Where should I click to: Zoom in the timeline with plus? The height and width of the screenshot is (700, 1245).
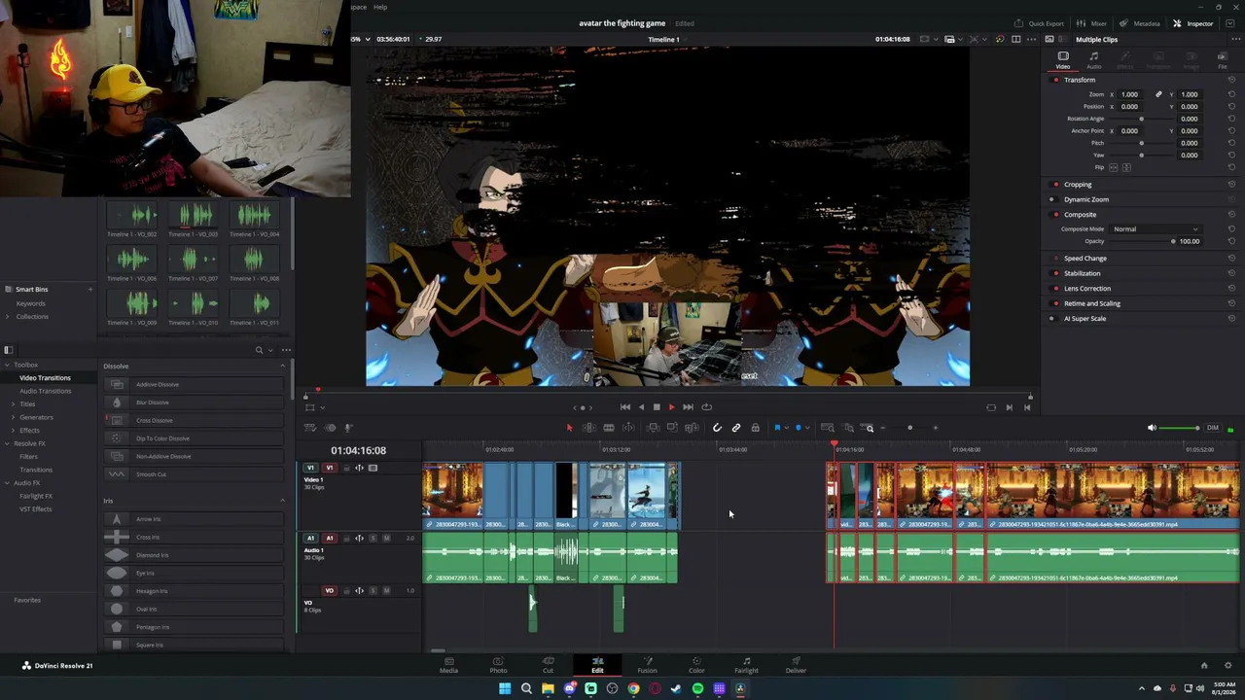pos(936,428)
